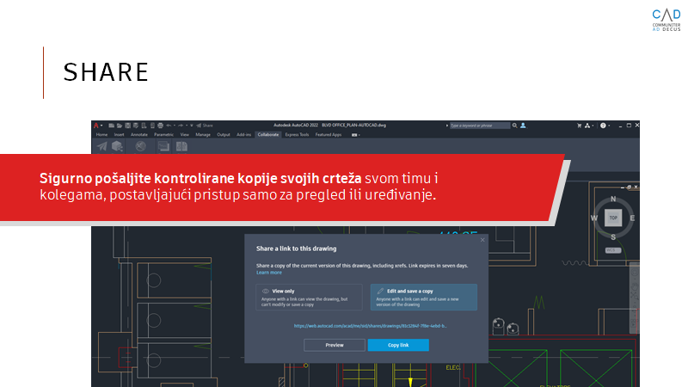Click S on the ViewCube compass
688x387 pixels.
[x=613, y=237]
